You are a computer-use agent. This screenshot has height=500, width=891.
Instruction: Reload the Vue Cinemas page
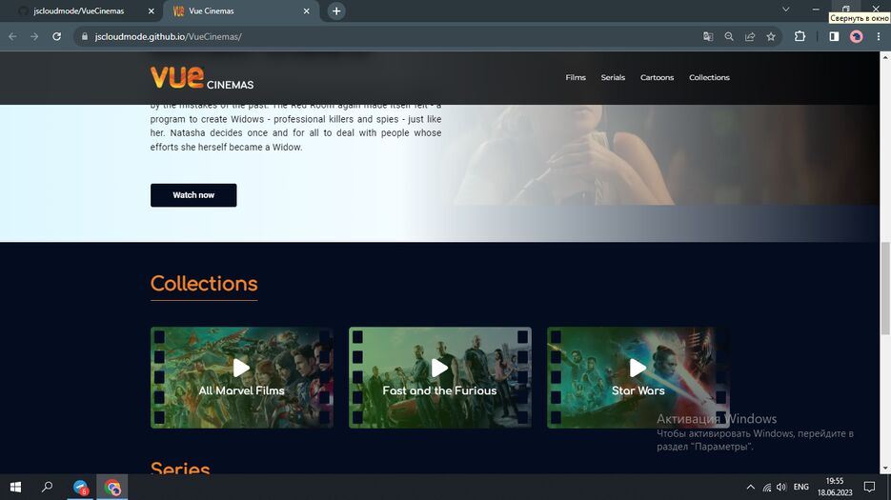coord(56,36)
